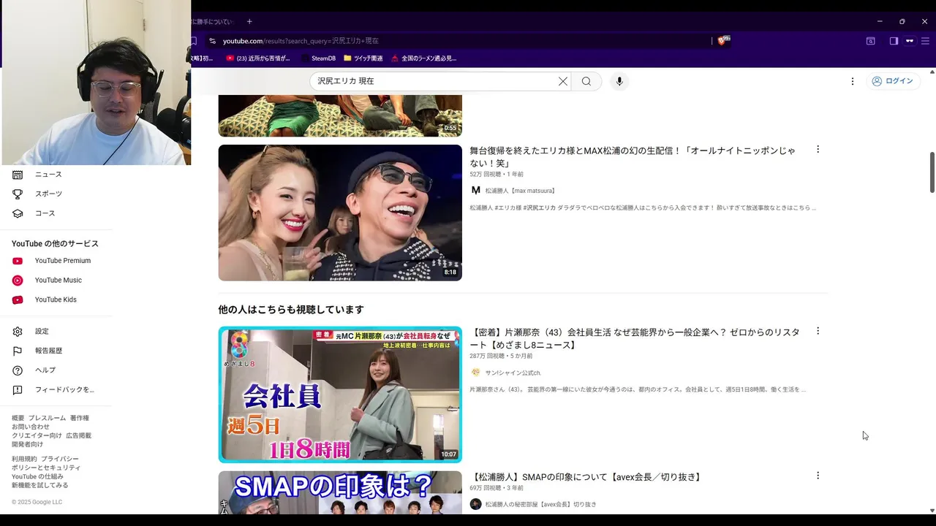This screenshot has width=936, height=526.
Task: Click the 287万 回視聴・5か月前 text
Action: pyautogui.click(x=501, y=356)
